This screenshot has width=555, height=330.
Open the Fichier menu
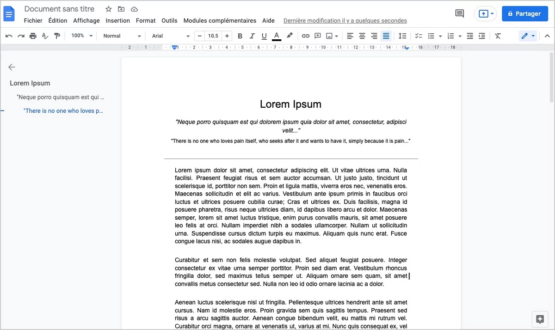(33, 20)
